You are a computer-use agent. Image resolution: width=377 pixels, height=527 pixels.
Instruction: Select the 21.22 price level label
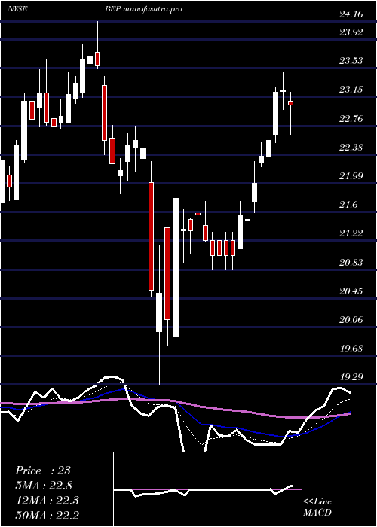pyautogui.click(x=351, y=233)
